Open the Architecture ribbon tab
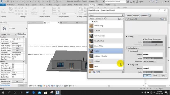The image size is (170, 95). click(x=11, y=5)
